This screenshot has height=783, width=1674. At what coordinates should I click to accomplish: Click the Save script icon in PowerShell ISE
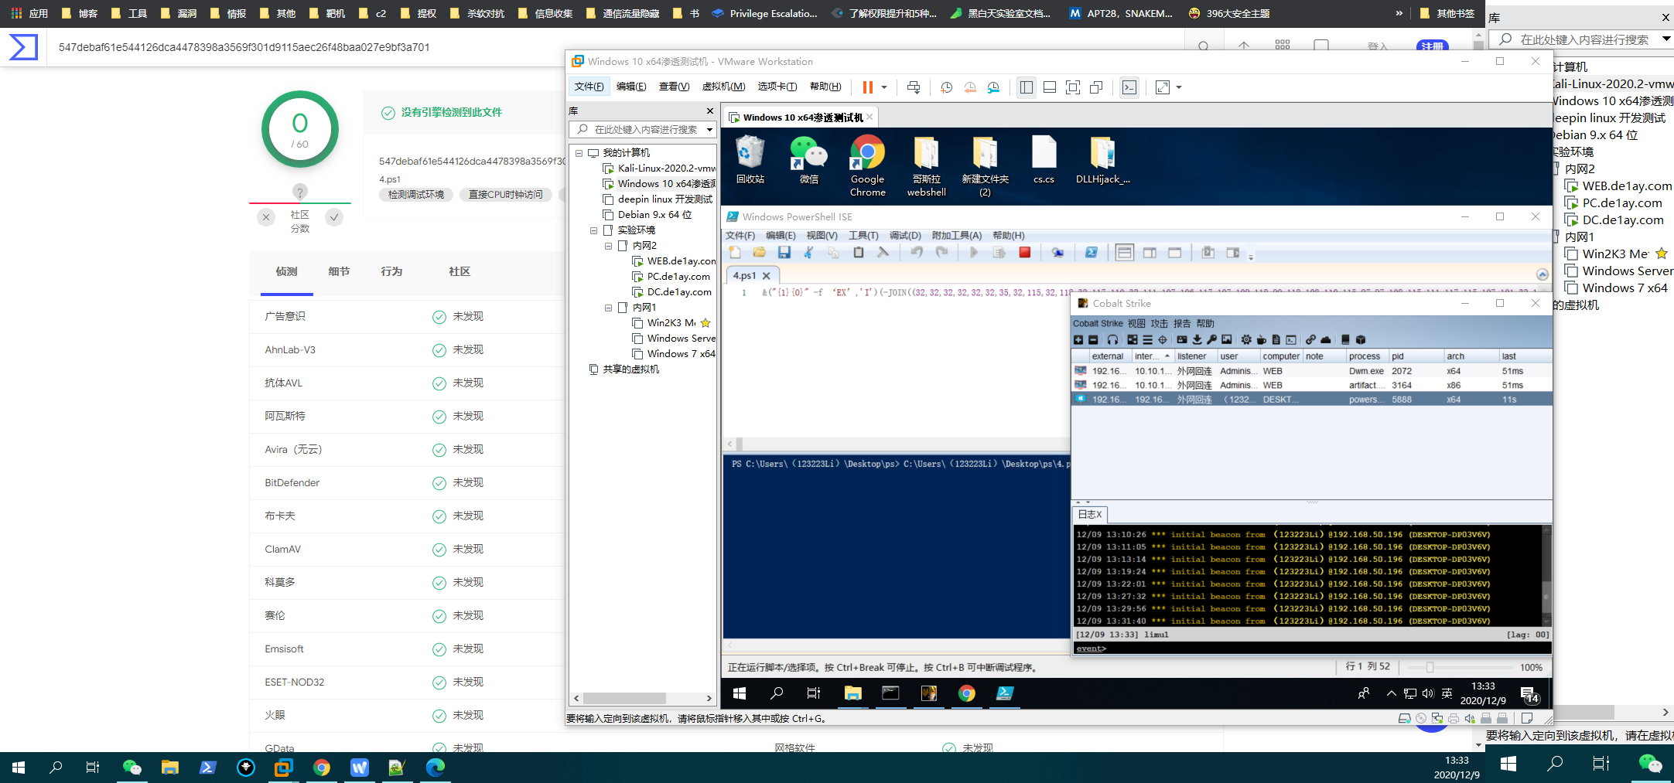[784, 253]
